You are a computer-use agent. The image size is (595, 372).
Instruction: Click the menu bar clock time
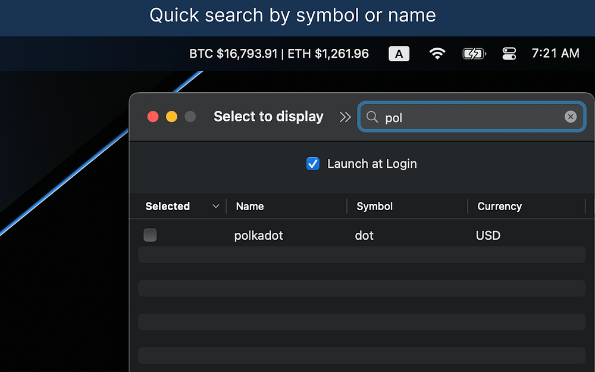pyautogui.click(x=555, y=54)
